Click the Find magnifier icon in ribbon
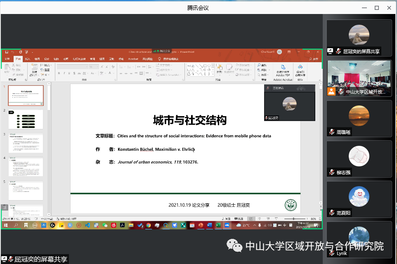 click(259, 65)
